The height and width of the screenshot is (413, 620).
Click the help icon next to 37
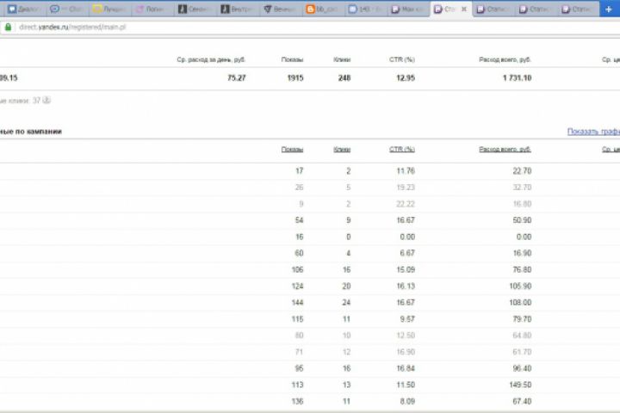click(x=46, y=101)
